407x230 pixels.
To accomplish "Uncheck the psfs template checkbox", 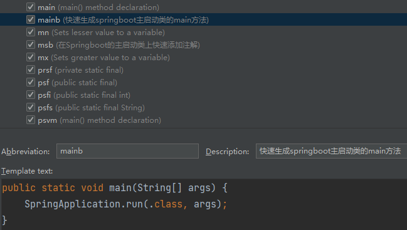I will [x=31, y=107].
